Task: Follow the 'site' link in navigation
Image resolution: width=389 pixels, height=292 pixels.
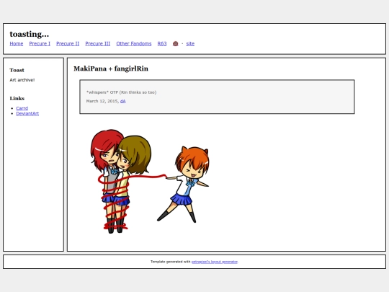Action: pyautogui.click(x=190, y=44)
